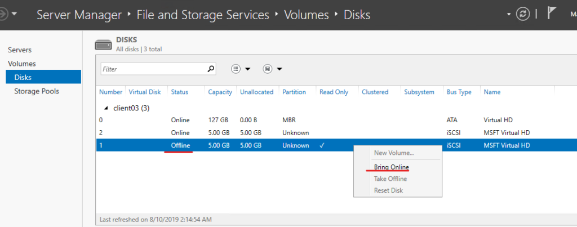Click the save query disk icon

click(x=268, y=69)
